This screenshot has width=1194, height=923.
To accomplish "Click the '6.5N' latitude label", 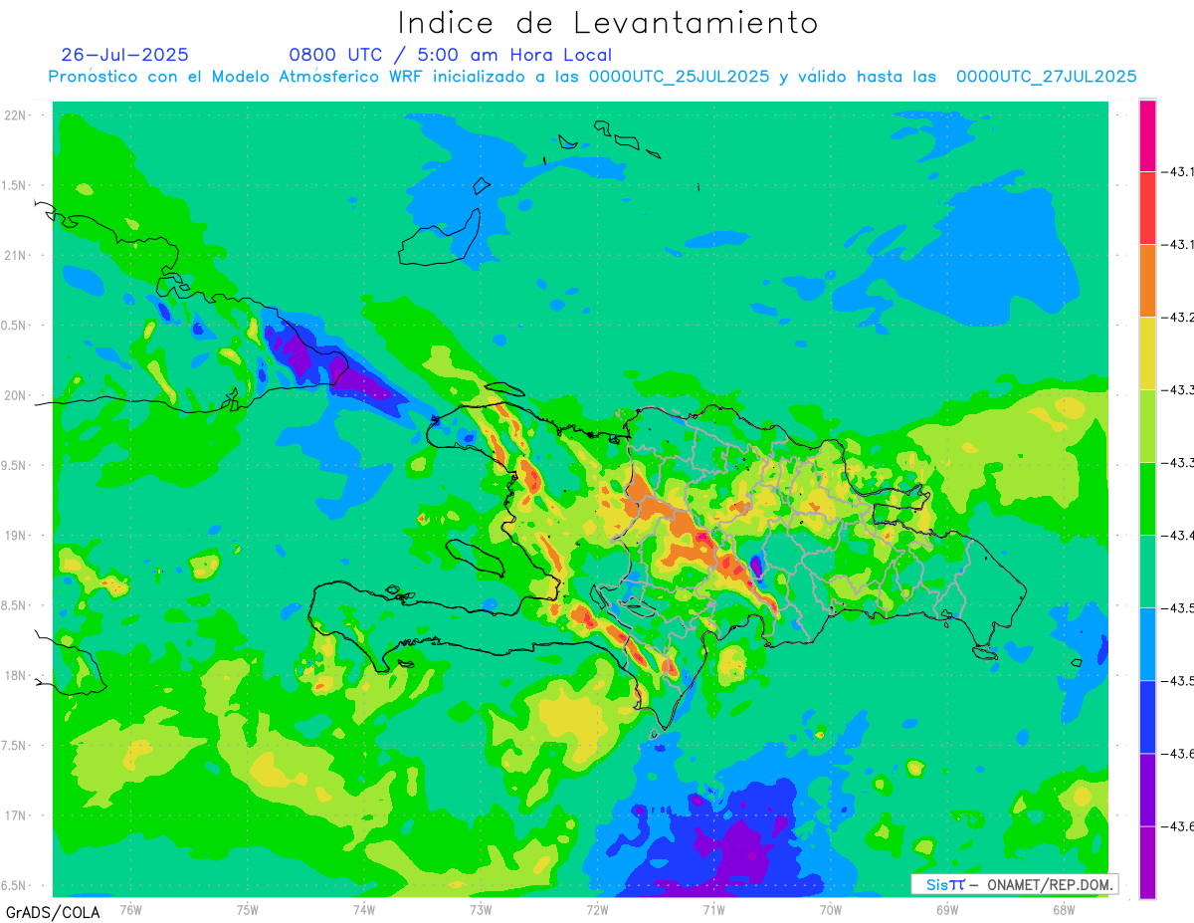I will point(15,885).
